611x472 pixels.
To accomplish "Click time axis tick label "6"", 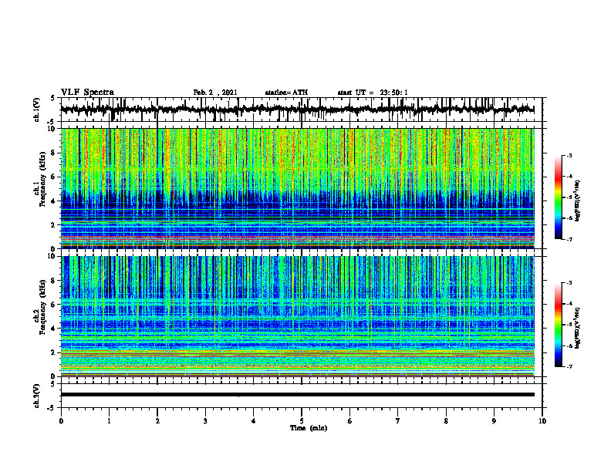I will [349, 421].
